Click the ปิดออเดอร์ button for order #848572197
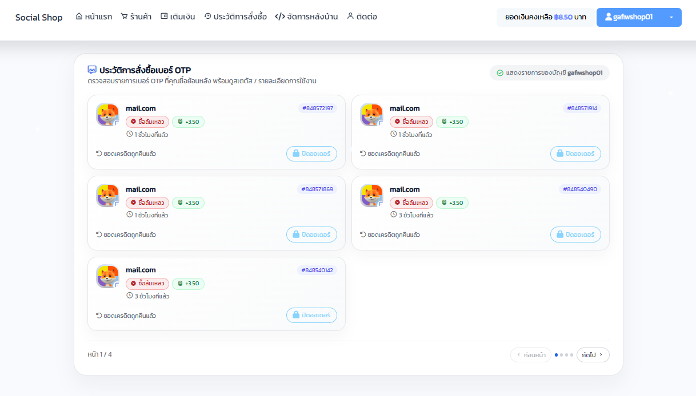 (311, 153)
